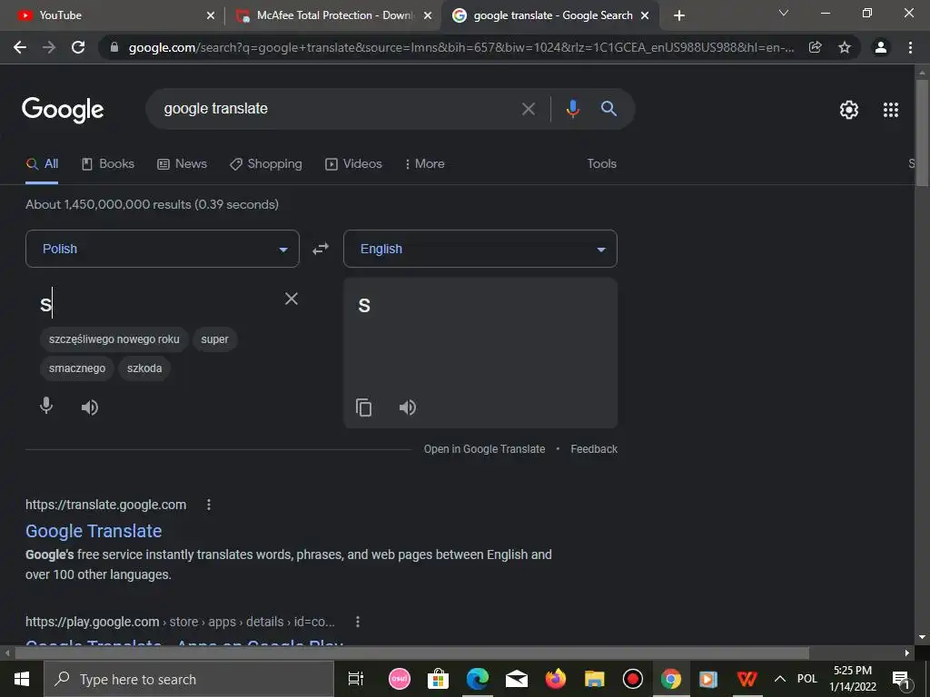Switch to McAfee Total Protection tab
930x697 pixels.
click(333, 15)
